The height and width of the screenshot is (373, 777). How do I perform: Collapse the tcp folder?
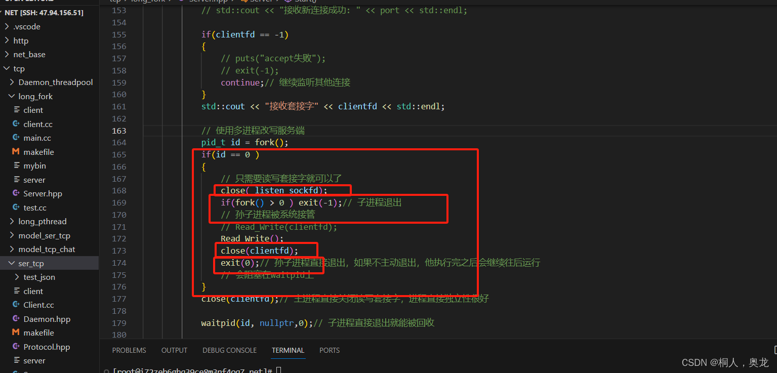pos(7,68)
